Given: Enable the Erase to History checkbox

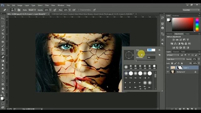Looking at the screenshot, I should pyautogui.click(x=79, y=10).
